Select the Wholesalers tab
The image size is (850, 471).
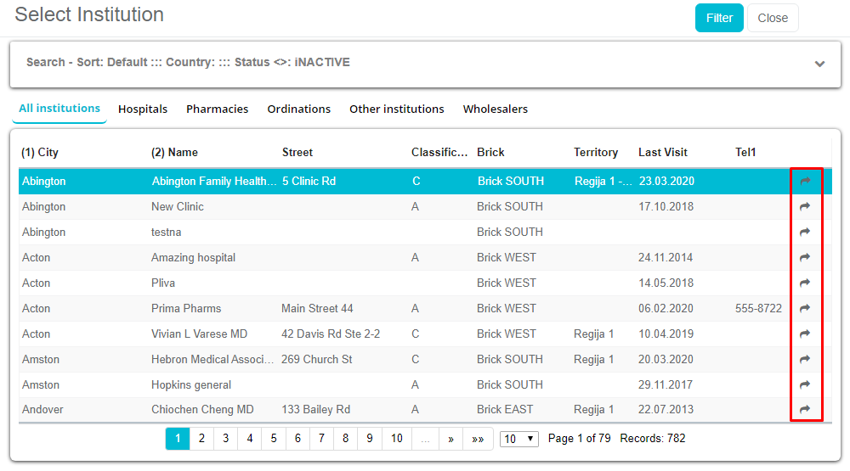(x=495, y=109)
